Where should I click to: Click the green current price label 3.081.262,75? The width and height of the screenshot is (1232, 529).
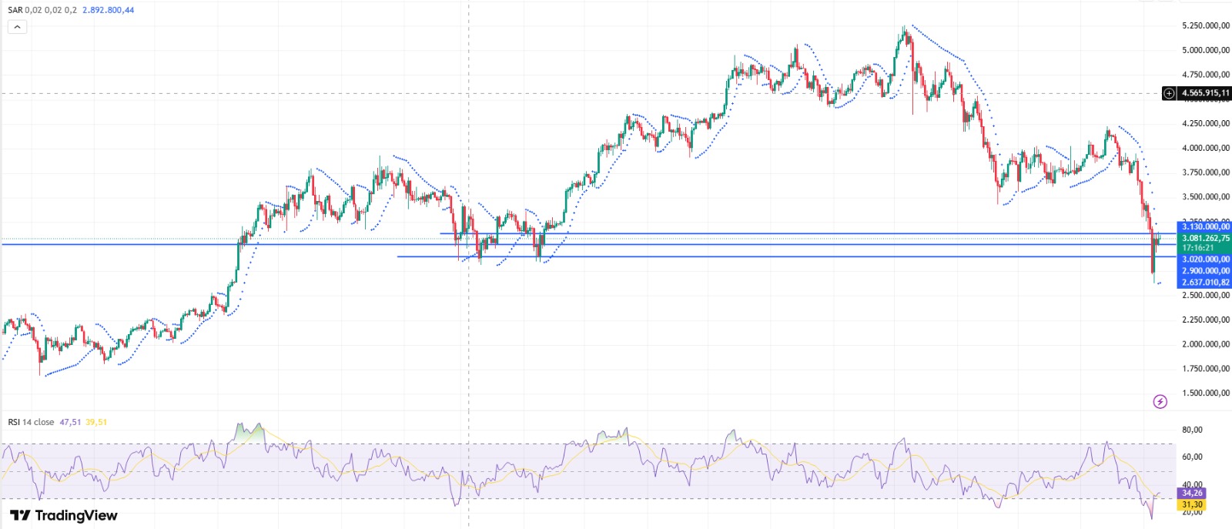pos(1205,238)
